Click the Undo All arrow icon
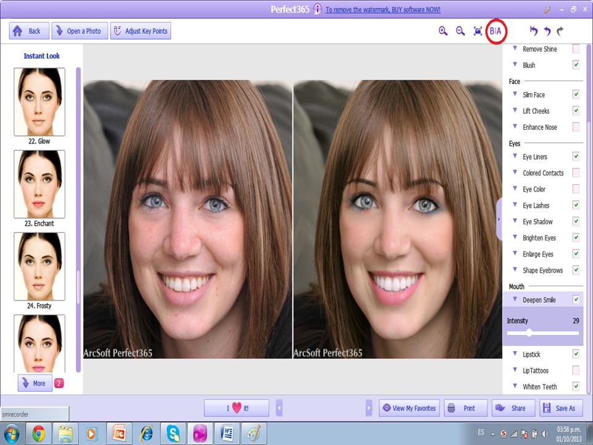593x445 pixels. [x=534, y=31]
